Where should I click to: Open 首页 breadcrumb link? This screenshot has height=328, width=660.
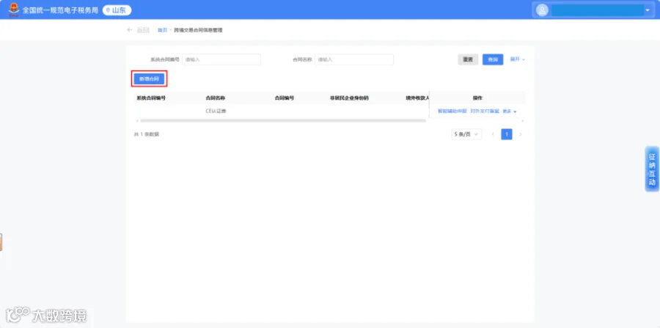162,30
